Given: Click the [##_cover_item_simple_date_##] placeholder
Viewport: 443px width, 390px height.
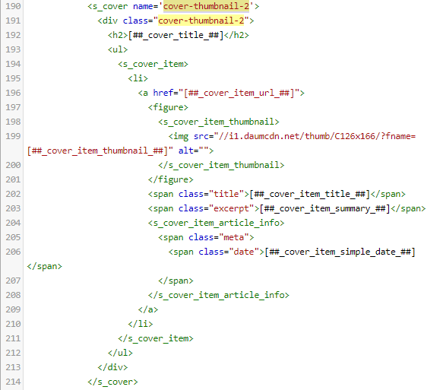Looking at the screenshot, I should (340, 252).
